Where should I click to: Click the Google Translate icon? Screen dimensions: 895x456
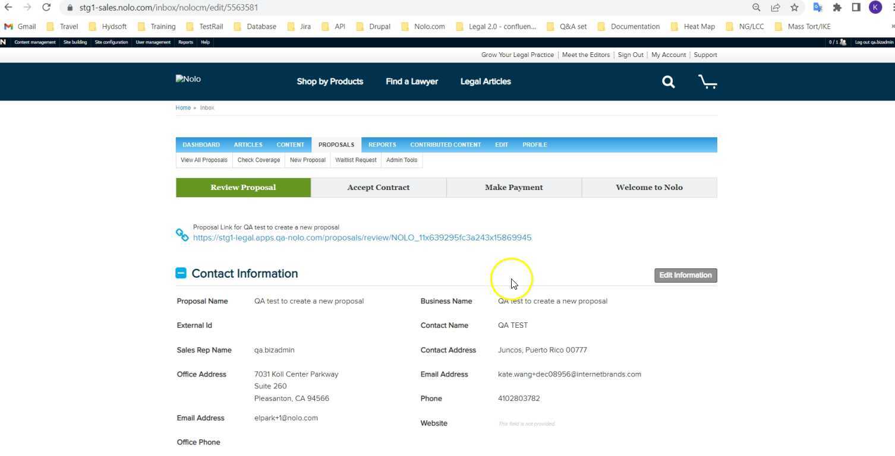click(x=818, y=8)
